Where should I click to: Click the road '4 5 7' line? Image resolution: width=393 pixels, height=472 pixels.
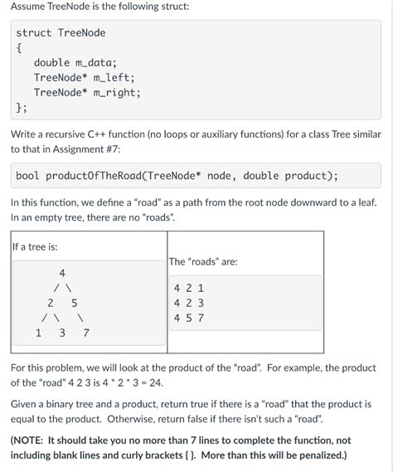coord(189,319)
